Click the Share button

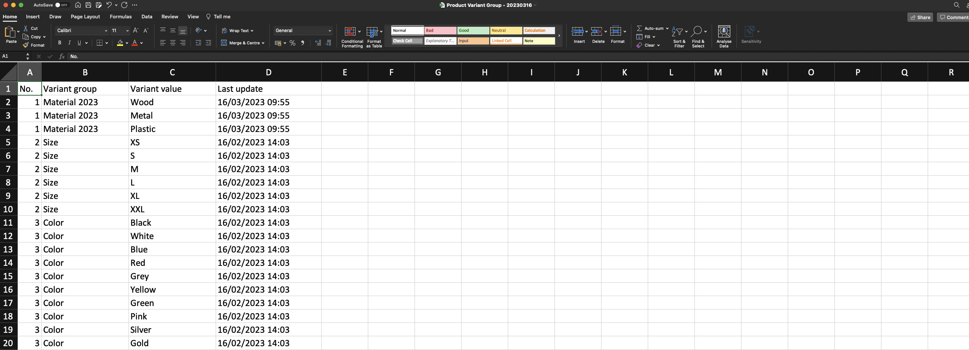[x=920, y=17]
